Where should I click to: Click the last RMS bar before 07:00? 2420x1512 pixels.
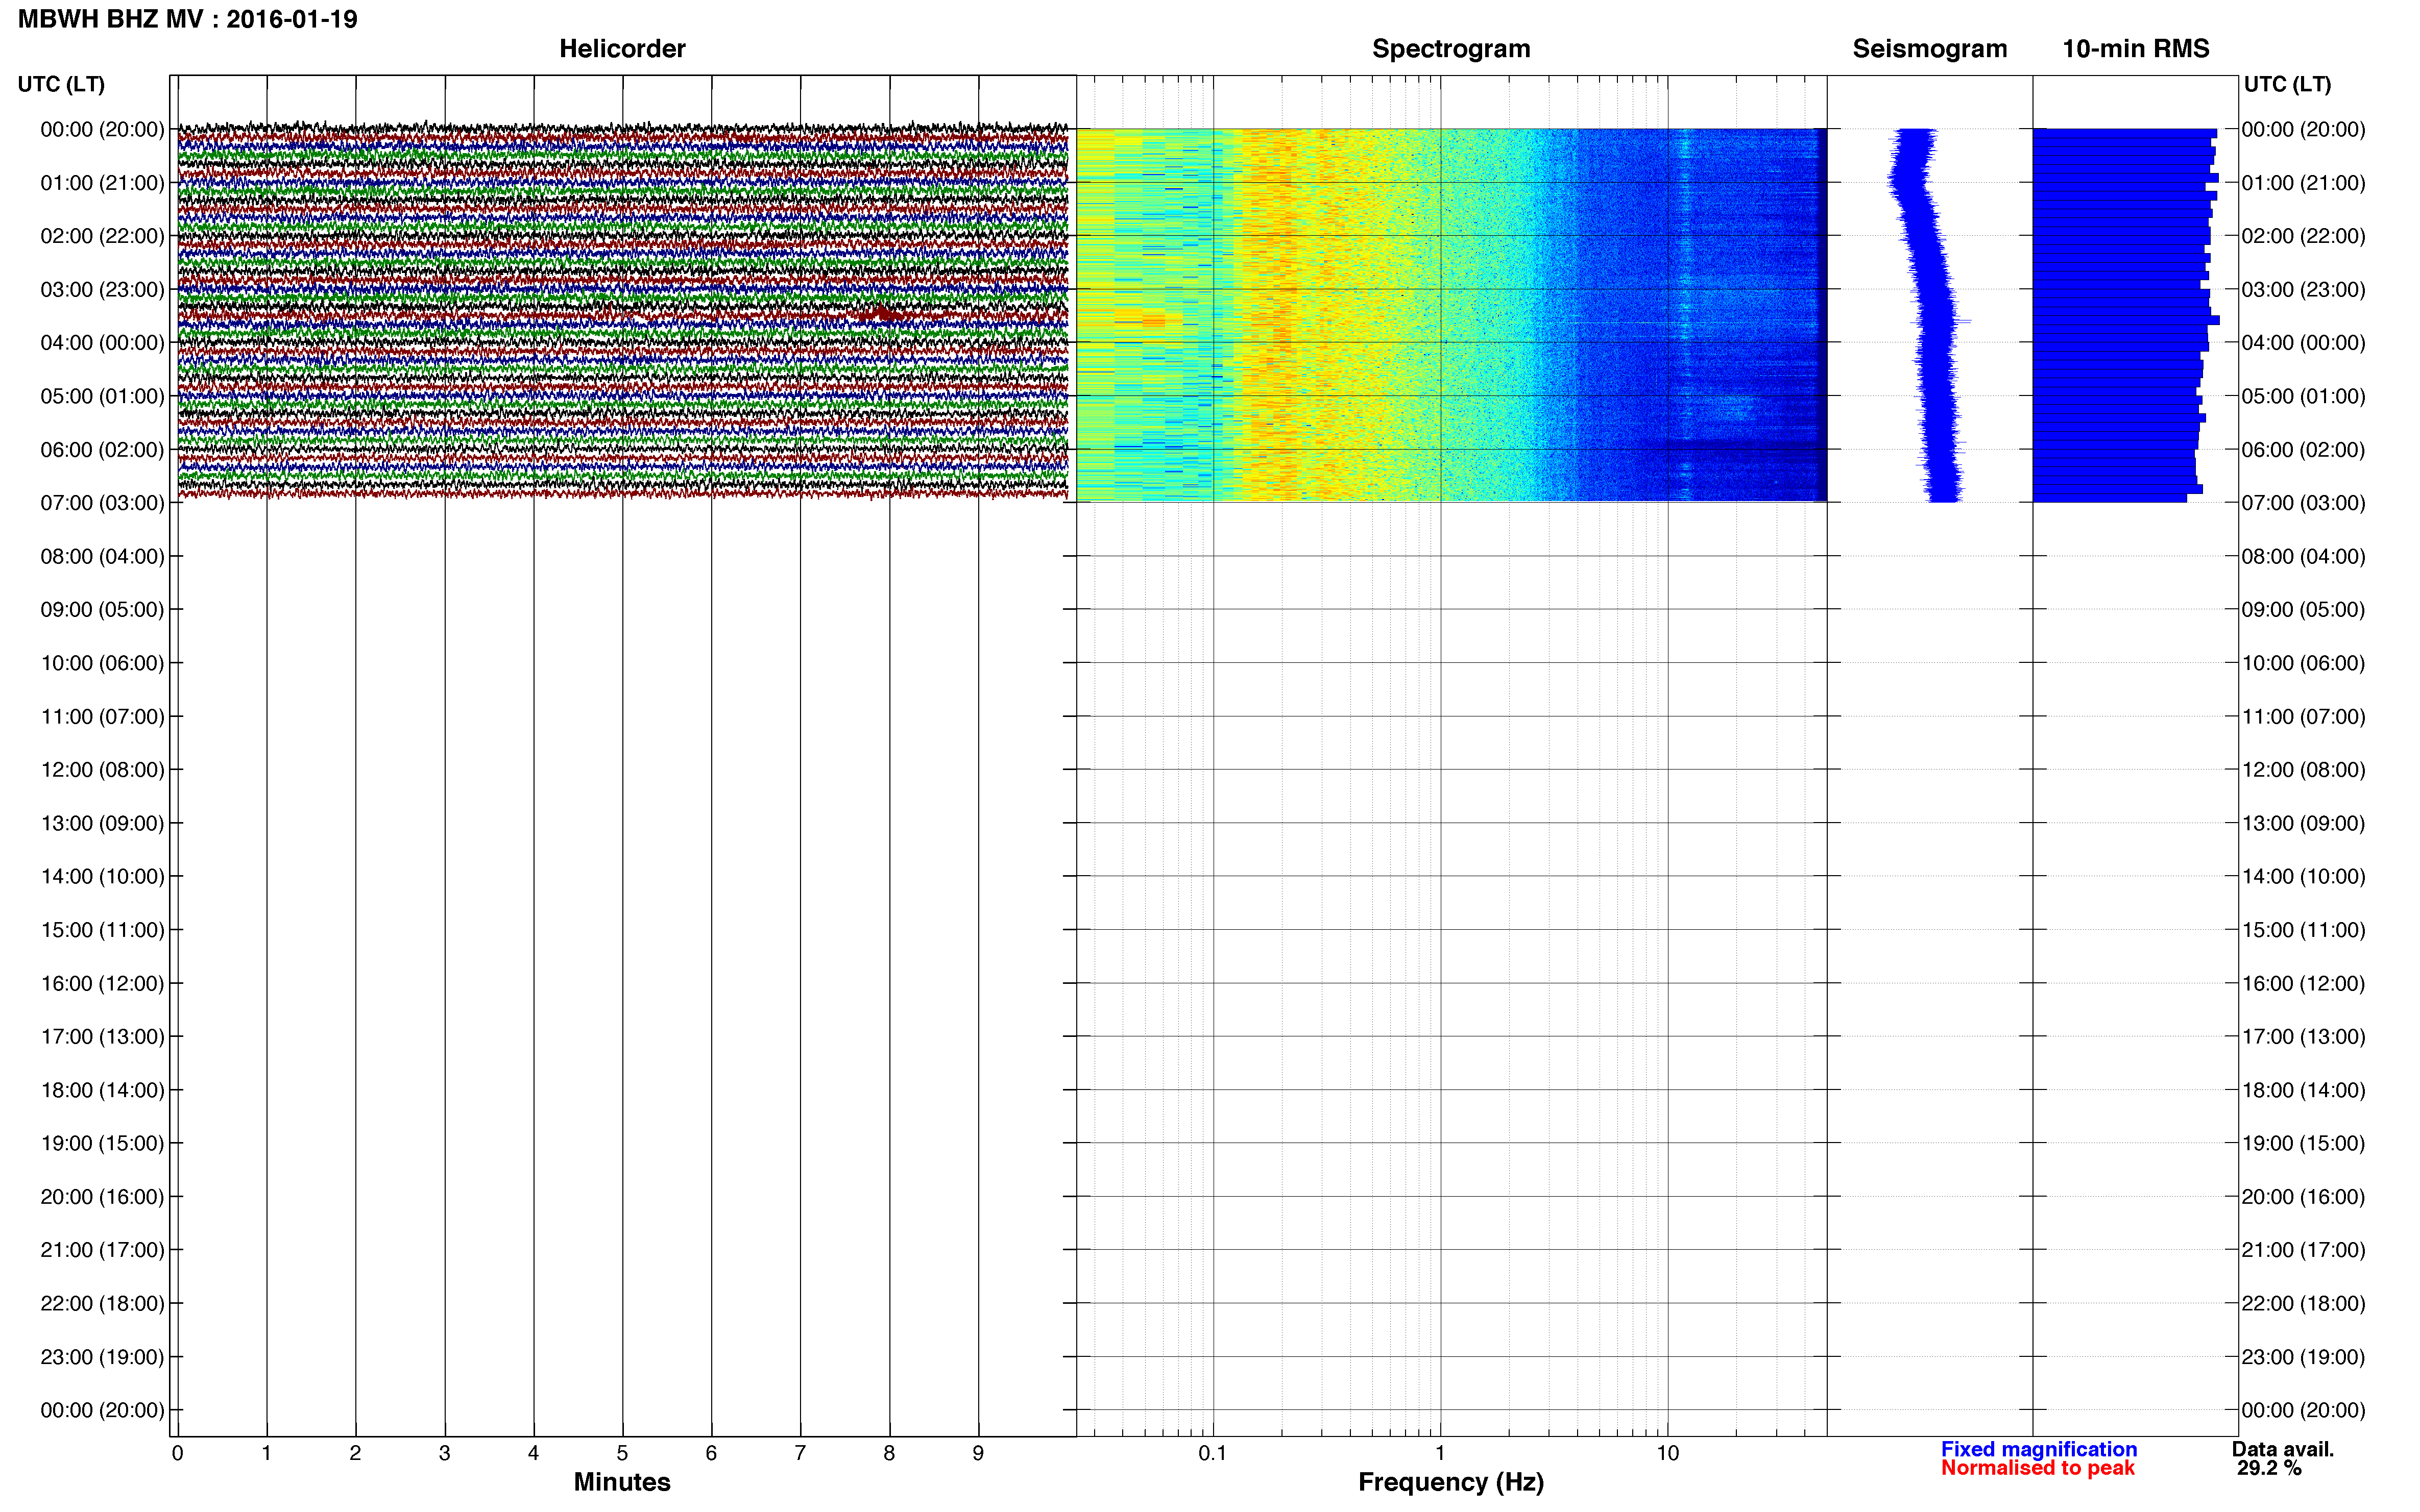pos(2110,497)
